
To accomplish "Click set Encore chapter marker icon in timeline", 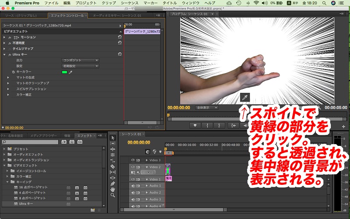I will point(154,152).
